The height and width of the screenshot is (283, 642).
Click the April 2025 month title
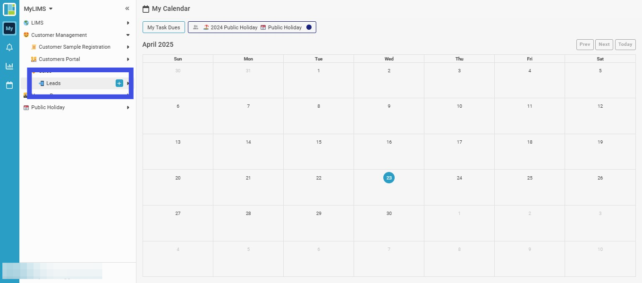pyautogui.click(x=158, y=44)
